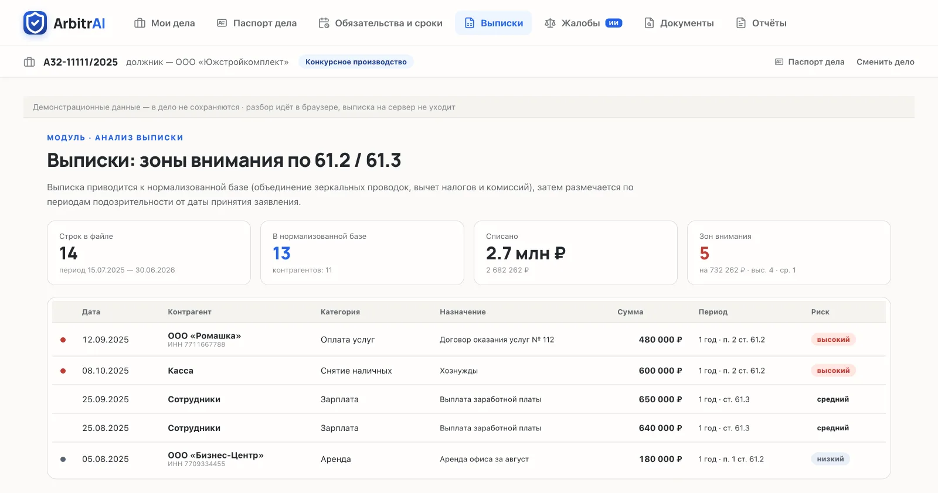Click the sheet icon of Отчёты
The width and height of the screenshot is (938, 493).
coord(741,23)
